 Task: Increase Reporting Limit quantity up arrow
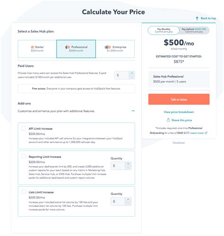[128, 164]
